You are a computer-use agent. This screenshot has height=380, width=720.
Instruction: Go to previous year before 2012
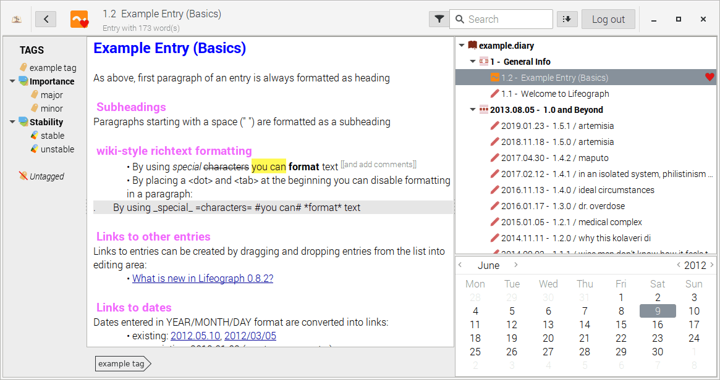[x=678, y=265]
